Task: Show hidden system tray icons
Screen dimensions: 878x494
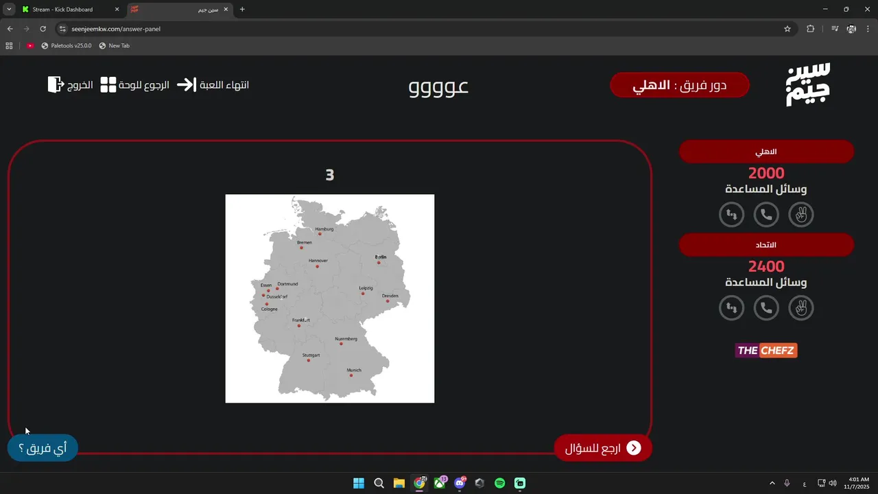Action: click(x=772, y=483)
